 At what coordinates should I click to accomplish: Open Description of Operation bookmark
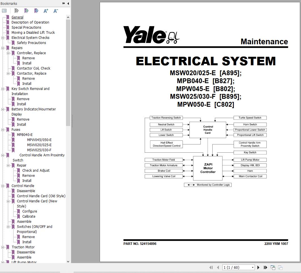point(30,22)
